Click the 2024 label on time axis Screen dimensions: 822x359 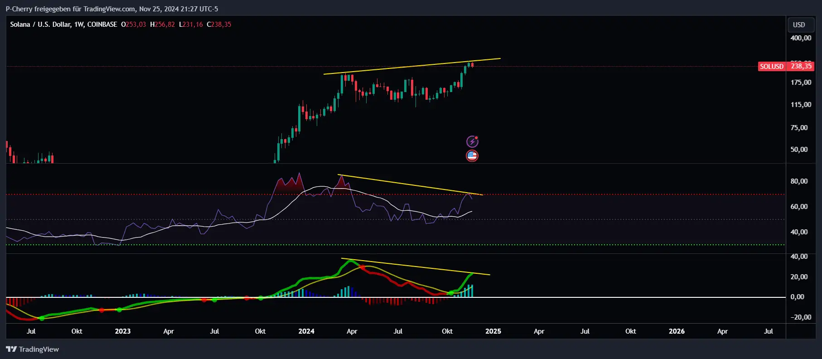[306, 331]
